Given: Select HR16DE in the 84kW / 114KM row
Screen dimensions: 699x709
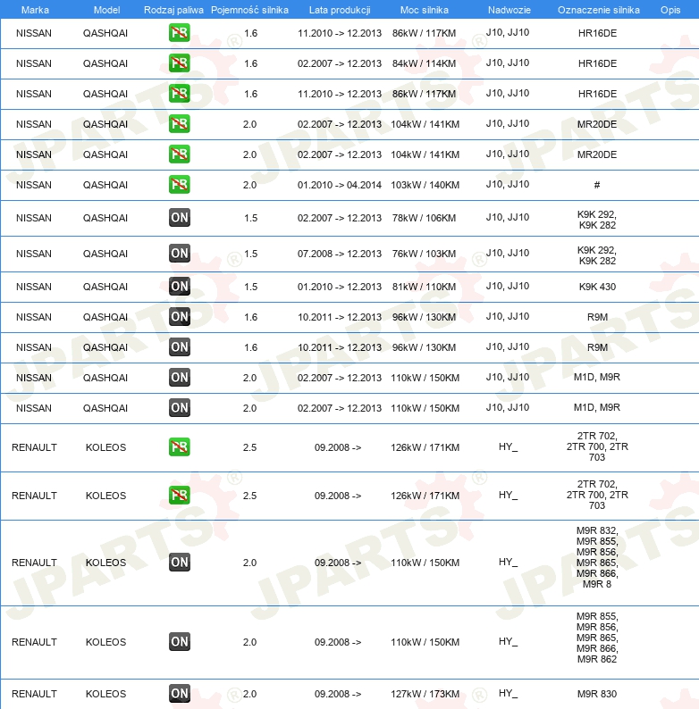Looking at the screenshot, I should pos(597,63).
